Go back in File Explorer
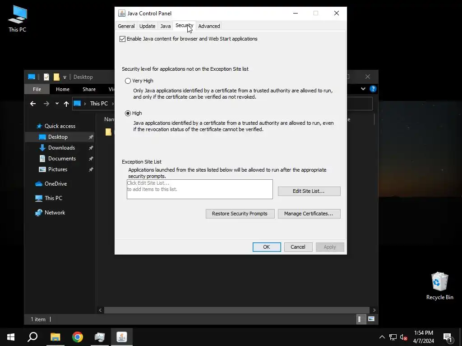 point(33,104)
